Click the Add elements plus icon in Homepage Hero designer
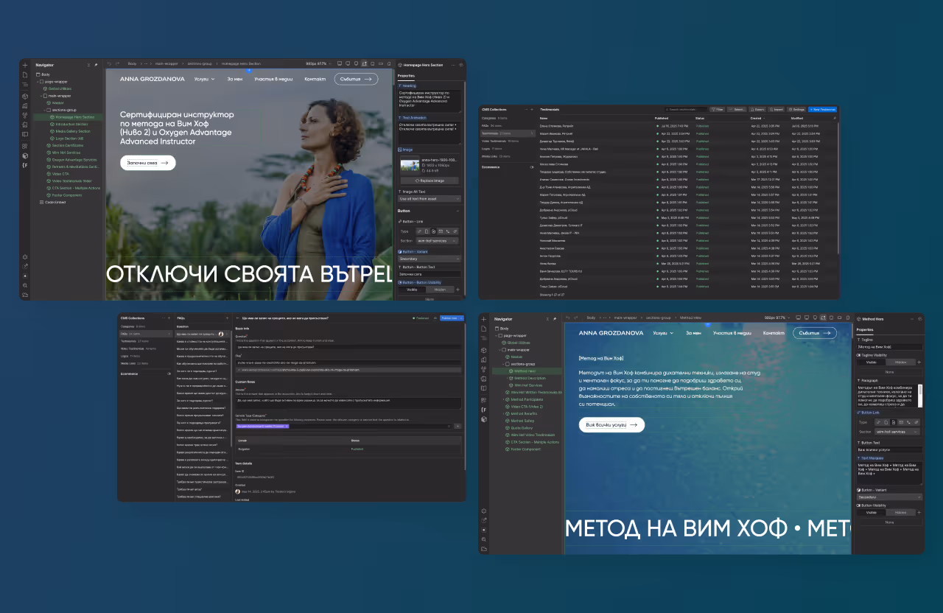Screen dimensions: 943x613 25,65
